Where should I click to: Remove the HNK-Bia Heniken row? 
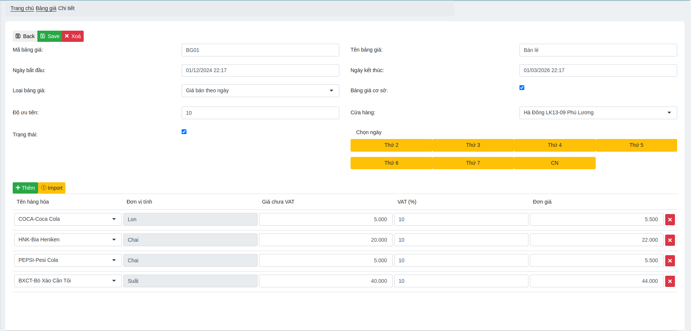[x=670, y=240]
